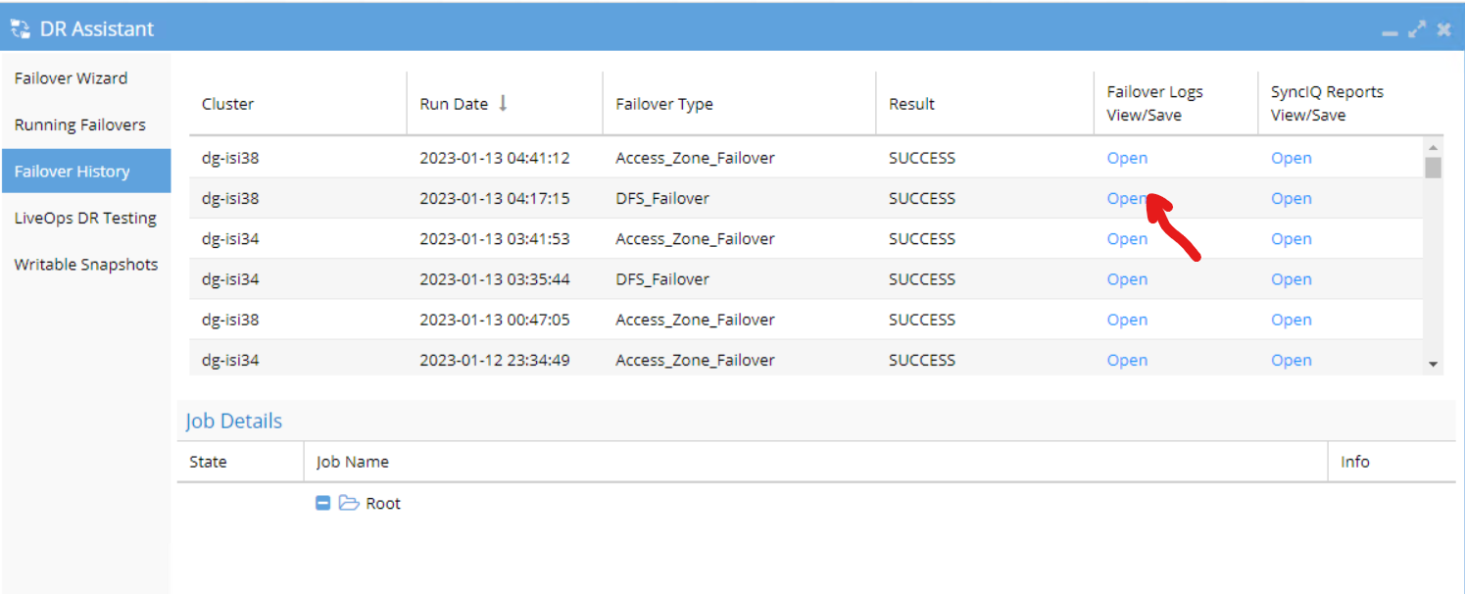Image resolution: width=1465 pixels, height=594 pixels.
Task: Collapse the Root tree node
Action: 322,504
